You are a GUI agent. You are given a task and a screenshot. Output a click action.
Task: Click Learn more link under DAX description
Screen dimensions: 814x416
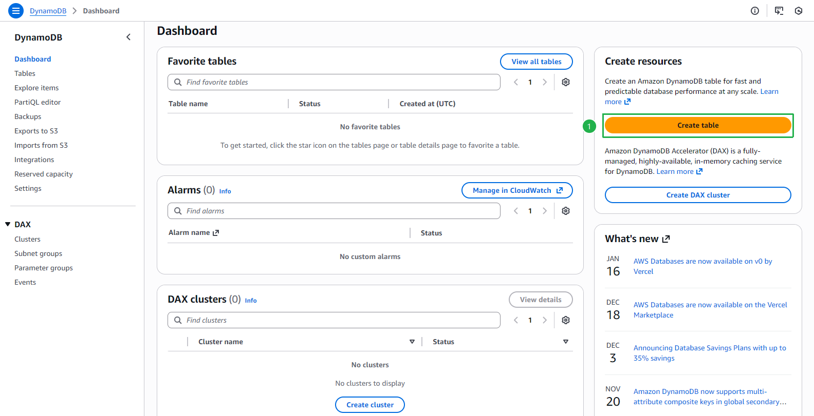[679, 171]
